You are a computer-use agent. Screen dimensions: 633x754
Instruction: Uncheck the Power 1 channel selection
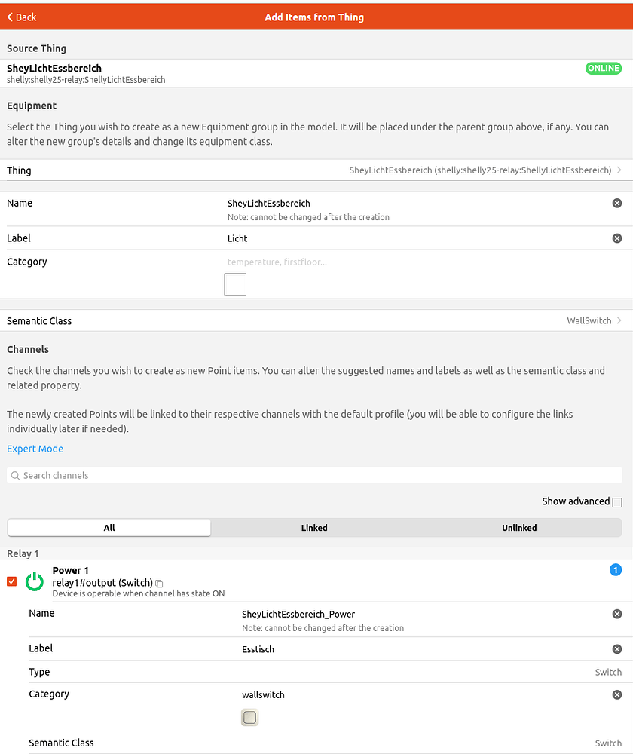(10, 581)
